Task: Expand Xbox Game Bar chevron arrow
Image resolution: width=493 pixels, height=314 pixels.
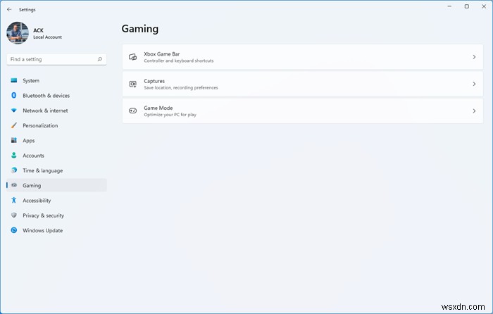Action: (474, 57)
